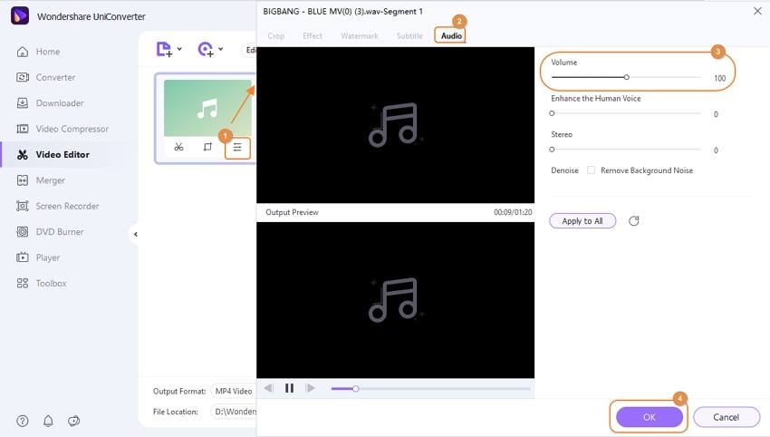Image resolution: width=770 pixels, height=437 pixels.
Task: Step to next frame in preview
Action: coord(310,388)
